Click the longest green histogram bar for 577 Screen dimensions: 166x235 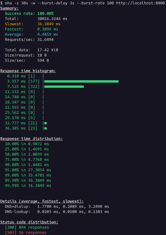(81, 81)
